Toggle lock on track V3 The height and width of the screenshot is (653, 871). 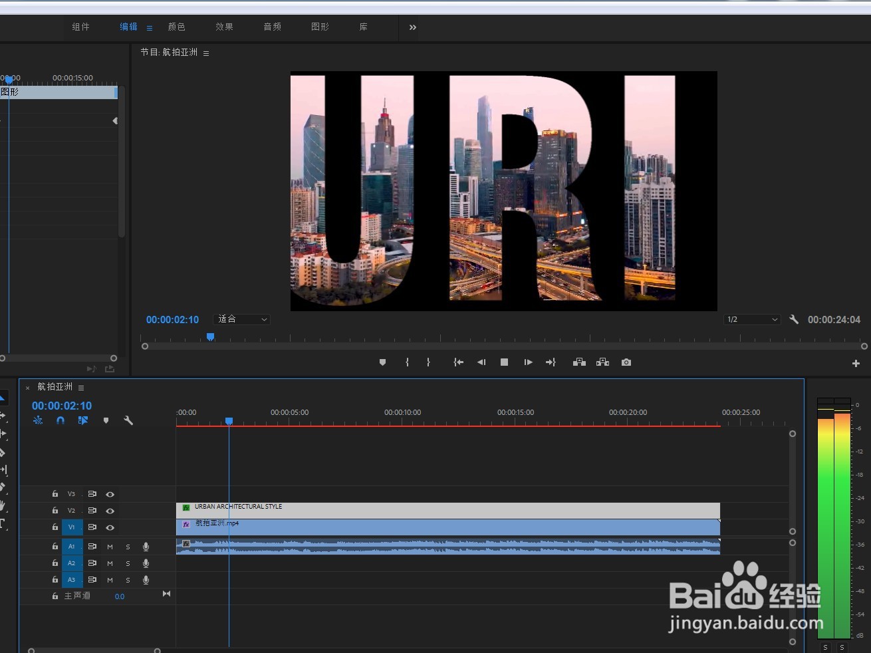[55, 494]
